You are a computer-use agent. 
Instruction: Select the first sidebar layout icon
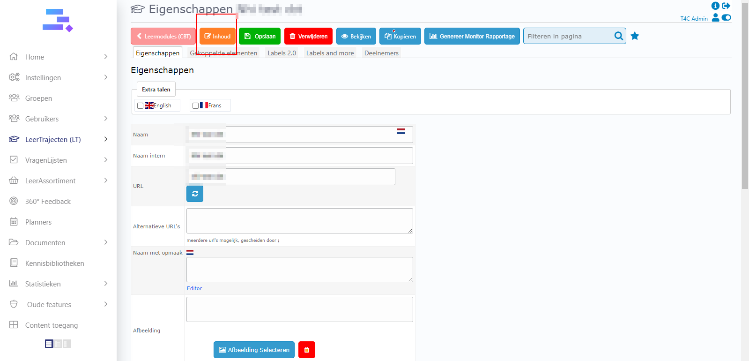point(49,344)
